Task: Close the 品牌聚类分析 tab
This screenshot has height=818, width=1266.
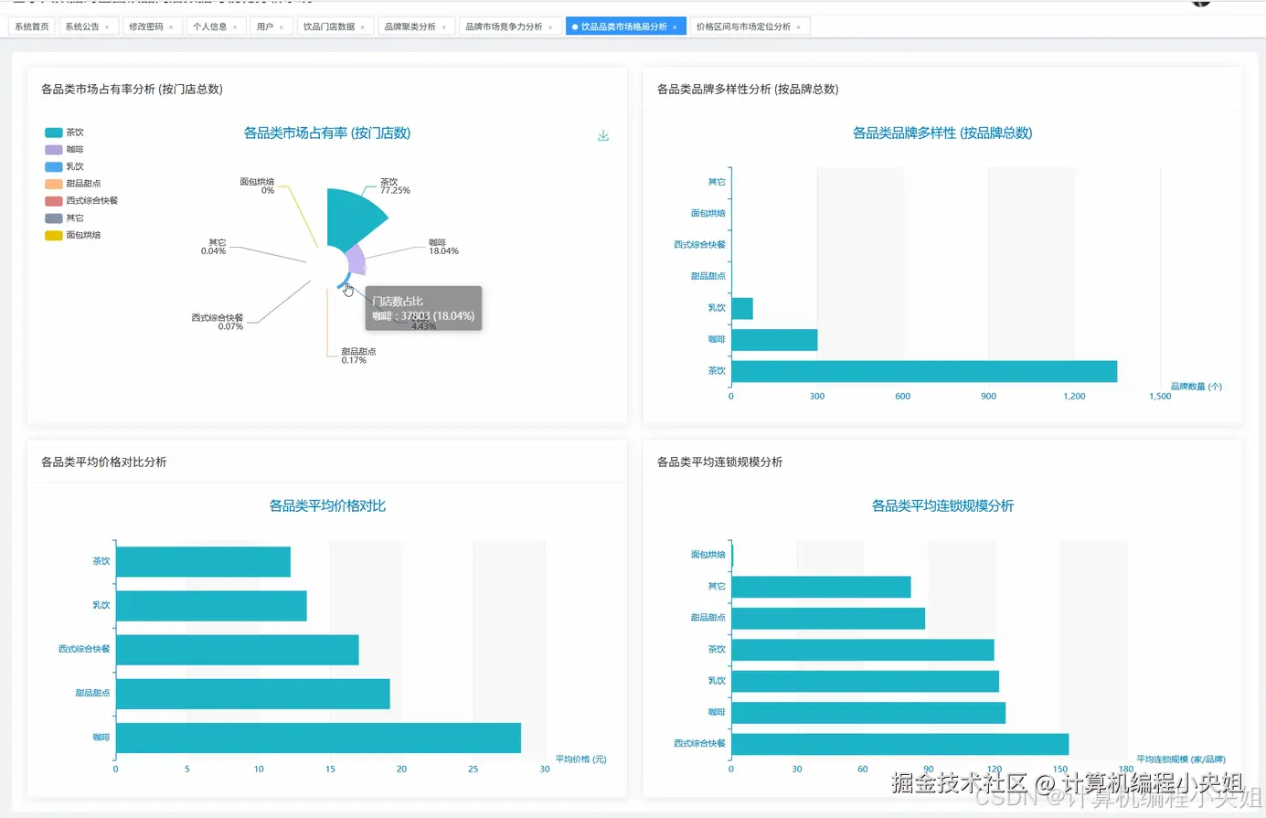Action: pos(444,27)
